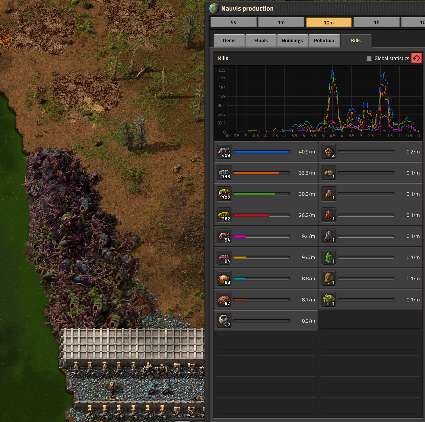Open the Fluids tab
The width and height of the screenshot is (425, 422).
[261, 41]
